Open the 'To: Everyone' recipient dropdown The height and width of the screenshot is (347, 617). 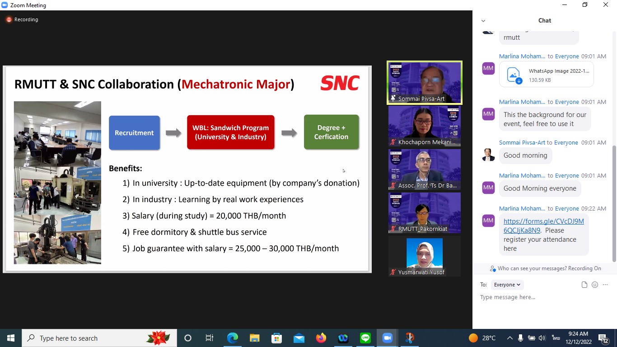[507, 285]
